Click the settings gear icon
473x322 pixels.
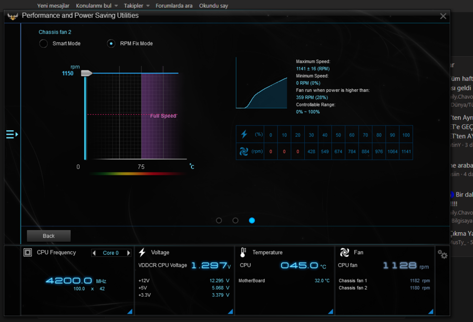coord(443,255)
